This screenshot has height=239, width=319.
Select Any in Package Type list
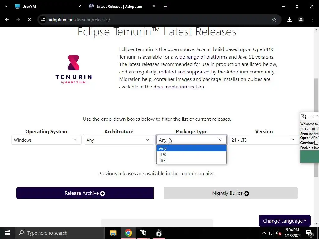[192, 148]
